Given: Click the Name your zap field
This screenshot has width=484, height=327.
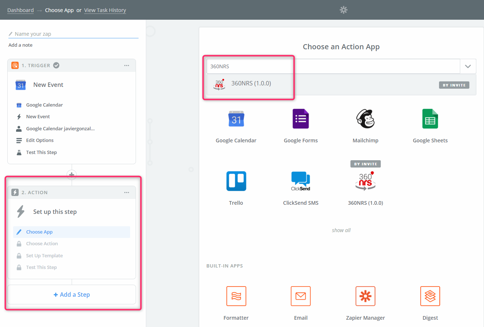Looking at the screenshot, I should (76, 34).
